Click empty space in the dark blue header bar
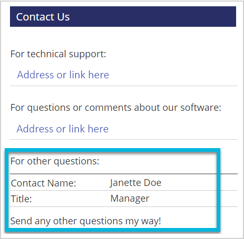This screenshot has width=244, height=239. coord(152,17)
